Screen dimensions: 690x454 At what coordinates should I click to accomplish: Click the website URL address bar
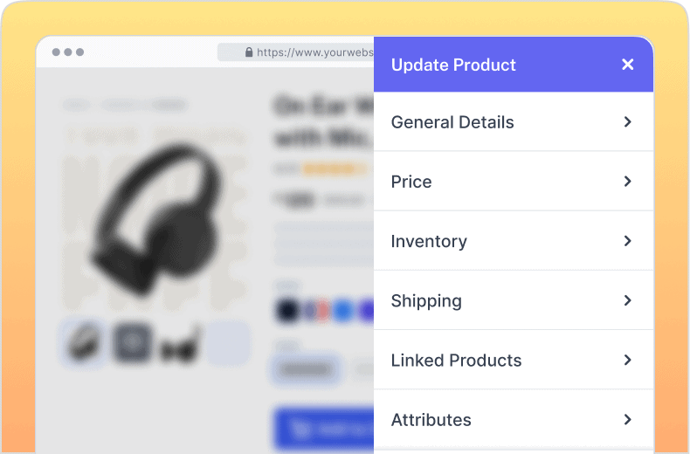coord(306,52)
